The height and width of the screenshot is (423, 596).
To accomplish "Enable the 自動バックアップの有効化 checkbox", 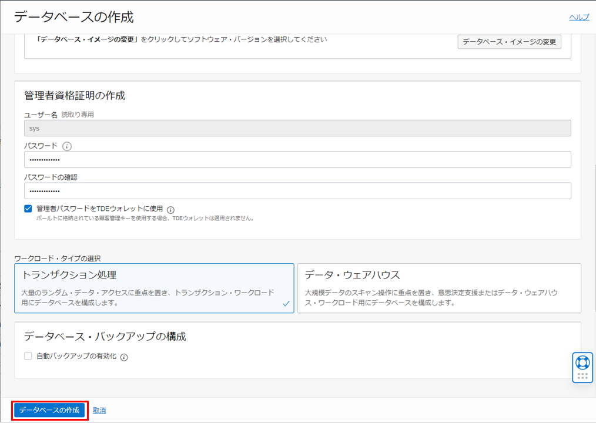I will (x=28, y=356).
